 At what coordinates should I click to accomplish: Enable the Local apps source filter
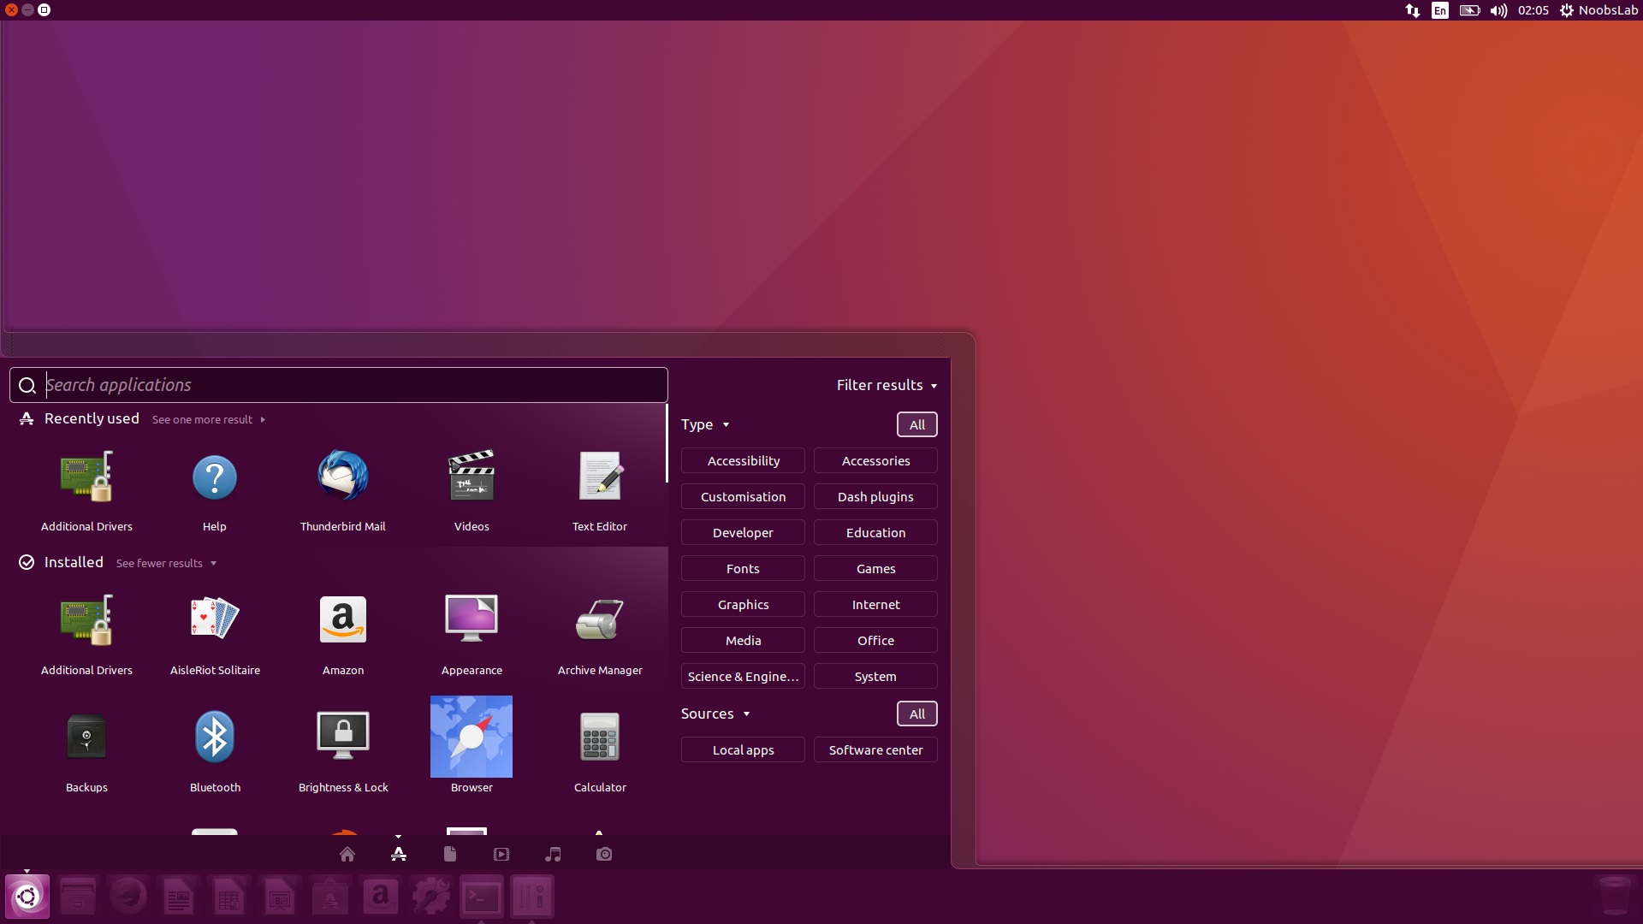(x=743, y=750)
